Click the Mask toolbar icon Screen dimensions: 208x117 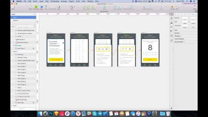(x=105, y=7)
